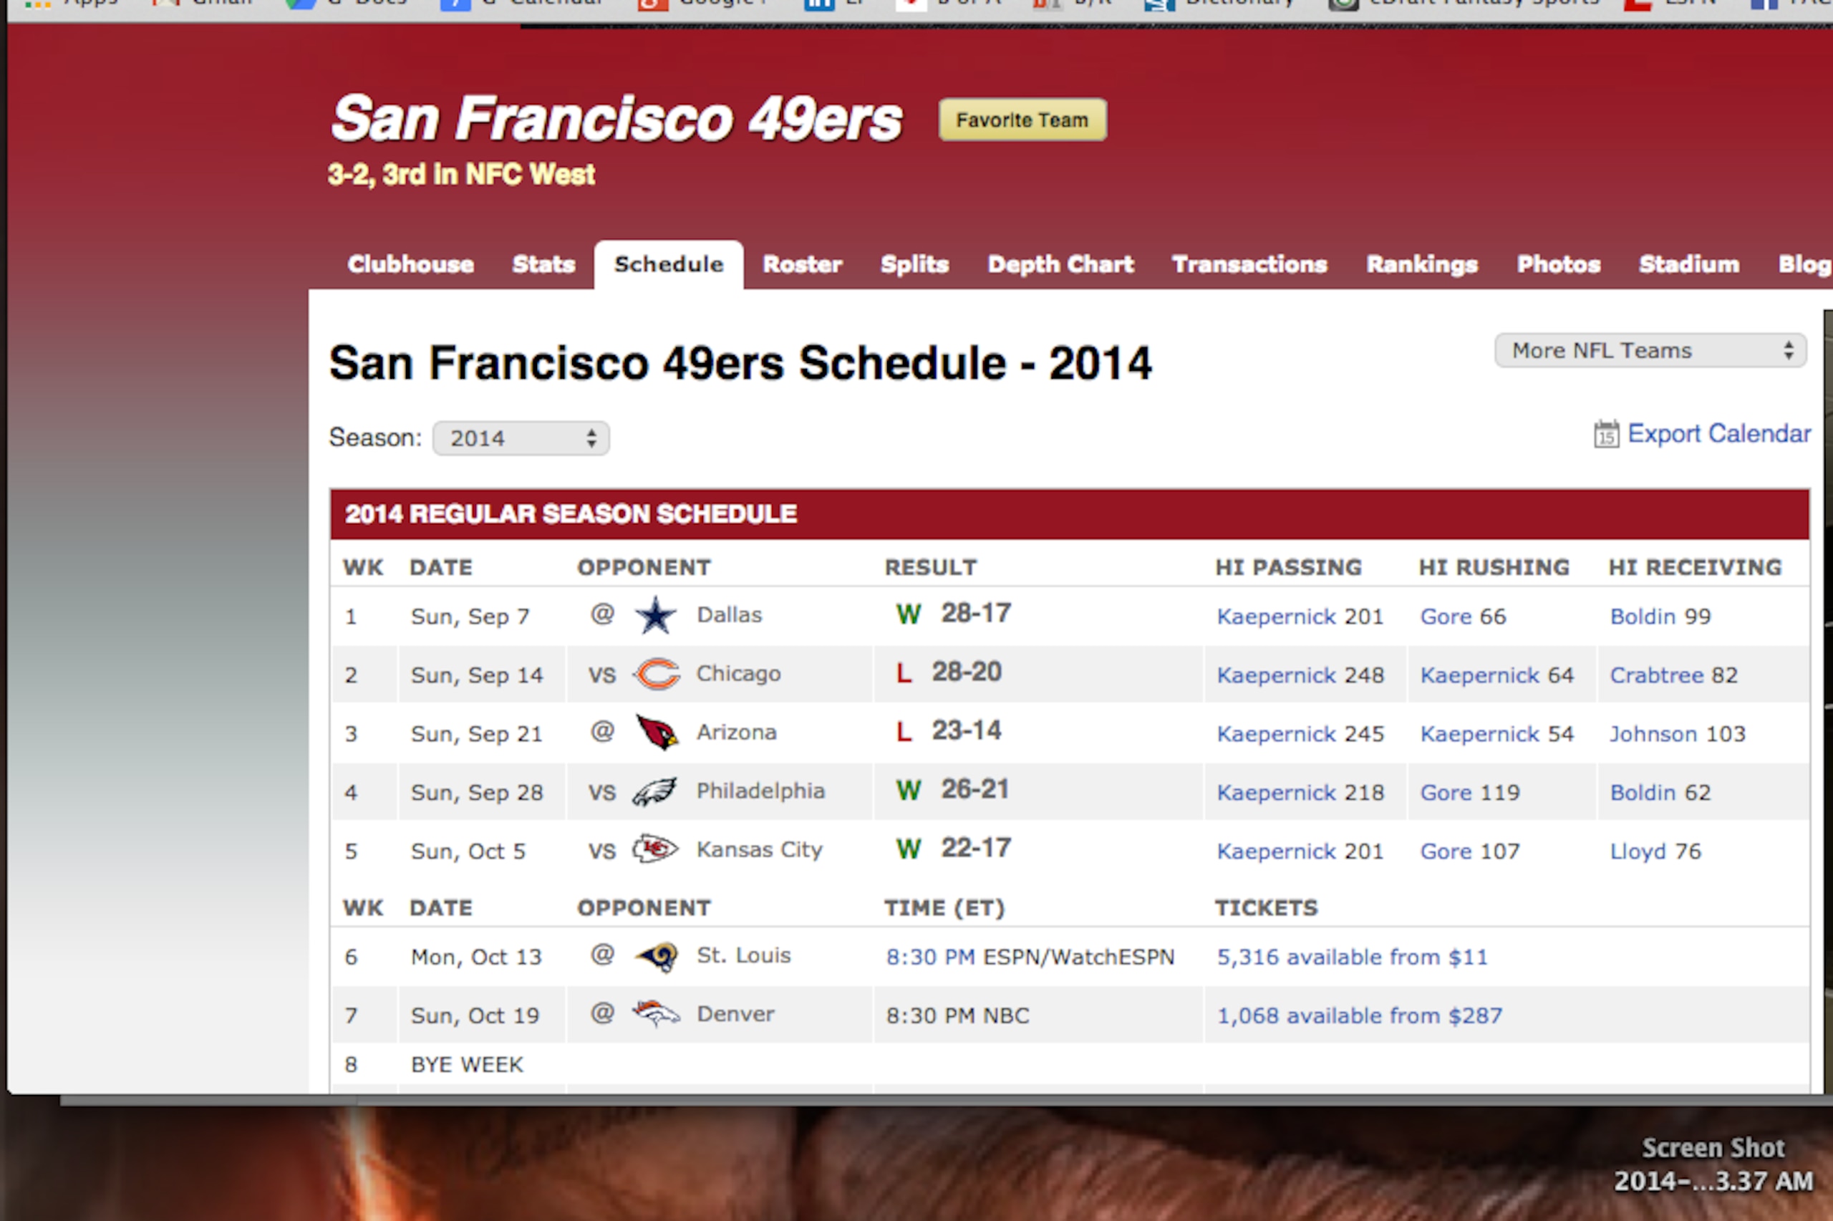The height and width of the screenshot is (1221, 1833).
Task: Click the 8:30 PM St. Louis game time
Action: [930, 957]
